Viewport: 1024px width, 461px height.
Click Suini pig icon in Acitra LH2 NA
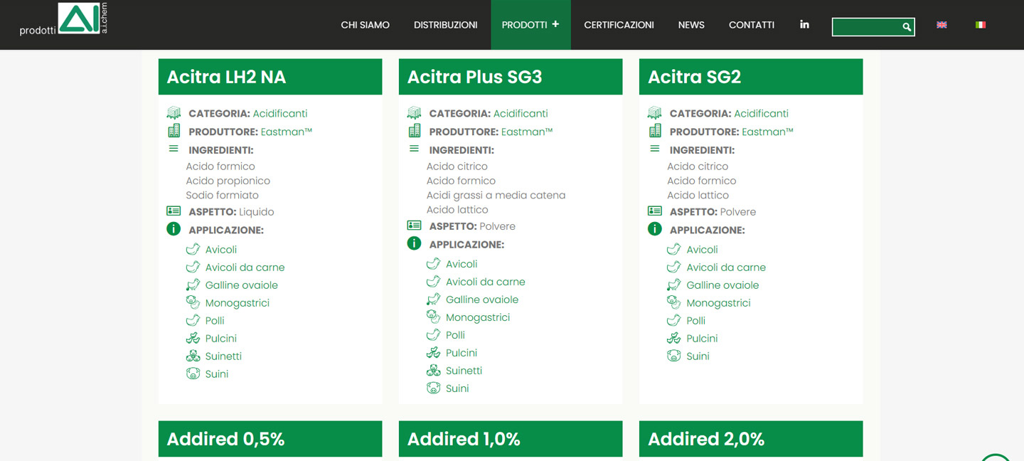click(193, 373)
